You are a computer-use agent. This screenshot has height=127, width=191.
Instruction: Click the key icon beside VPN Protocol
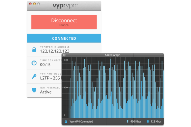tap(34, 76)
